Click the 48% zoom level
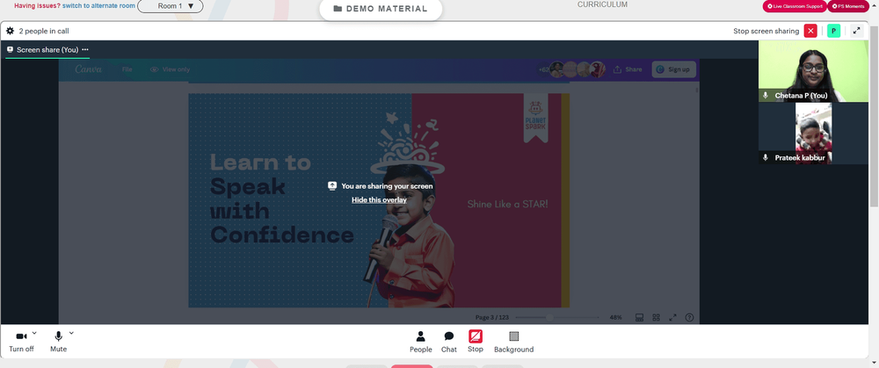Viewport: 879px width, 368px height. coord(615,318)
